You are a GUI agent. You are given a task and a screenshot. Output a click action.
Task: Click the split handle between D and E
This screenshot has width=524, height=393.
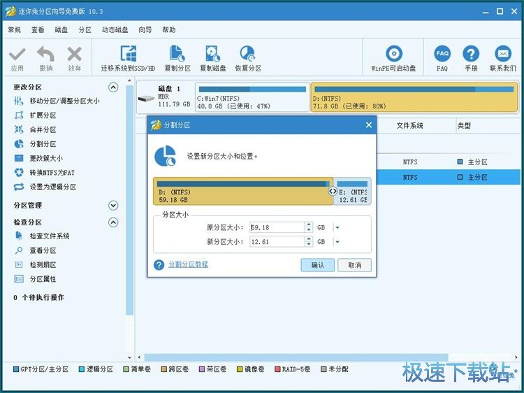point(333,191)
